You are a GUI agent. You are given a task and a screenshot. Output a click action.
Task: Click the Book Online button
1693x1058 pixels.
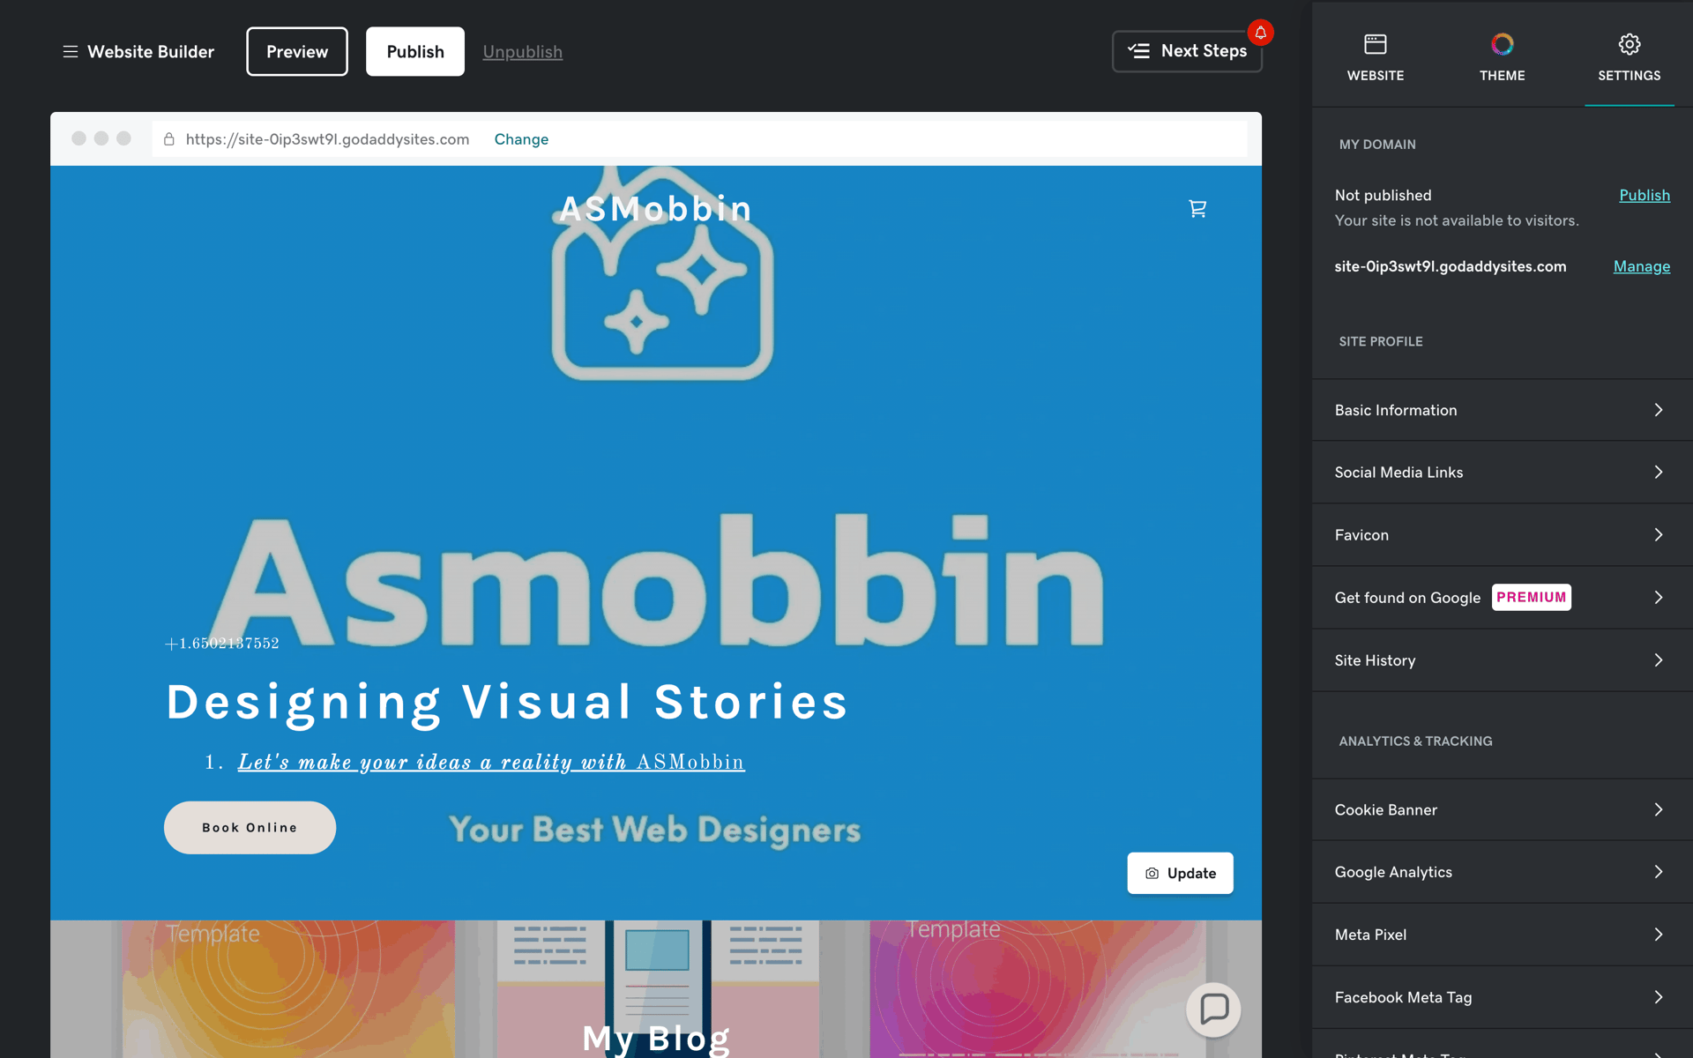pos(250,828)
